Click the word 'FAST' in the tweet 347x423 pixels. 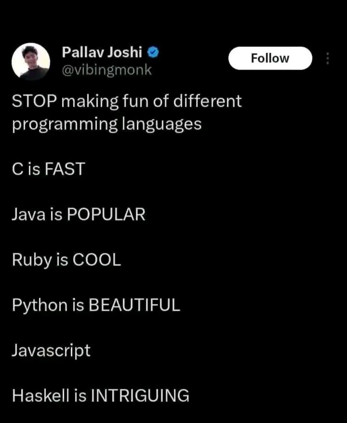(67, 169)
